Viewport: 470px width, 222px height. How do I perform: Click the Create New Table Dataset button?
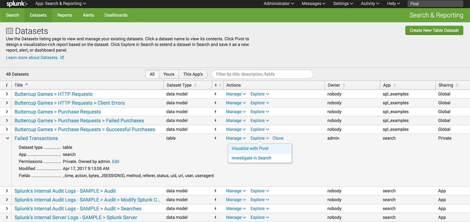pyautogui.click(x=434, y=30)
